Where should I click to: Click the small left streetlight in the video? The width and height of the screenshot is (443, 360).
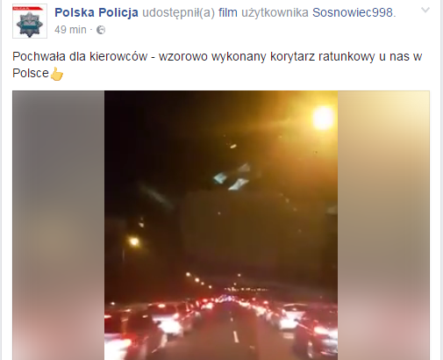point(134,241)
